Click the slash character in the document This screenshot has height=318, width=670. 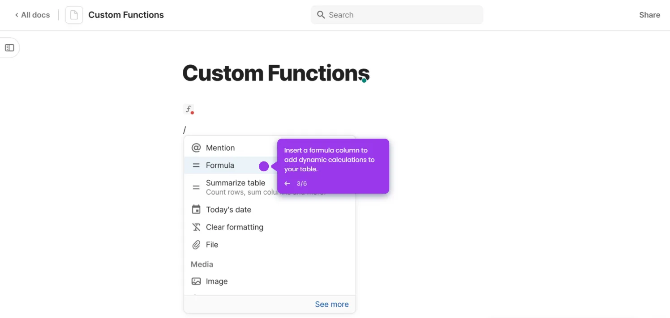[185, 130]
